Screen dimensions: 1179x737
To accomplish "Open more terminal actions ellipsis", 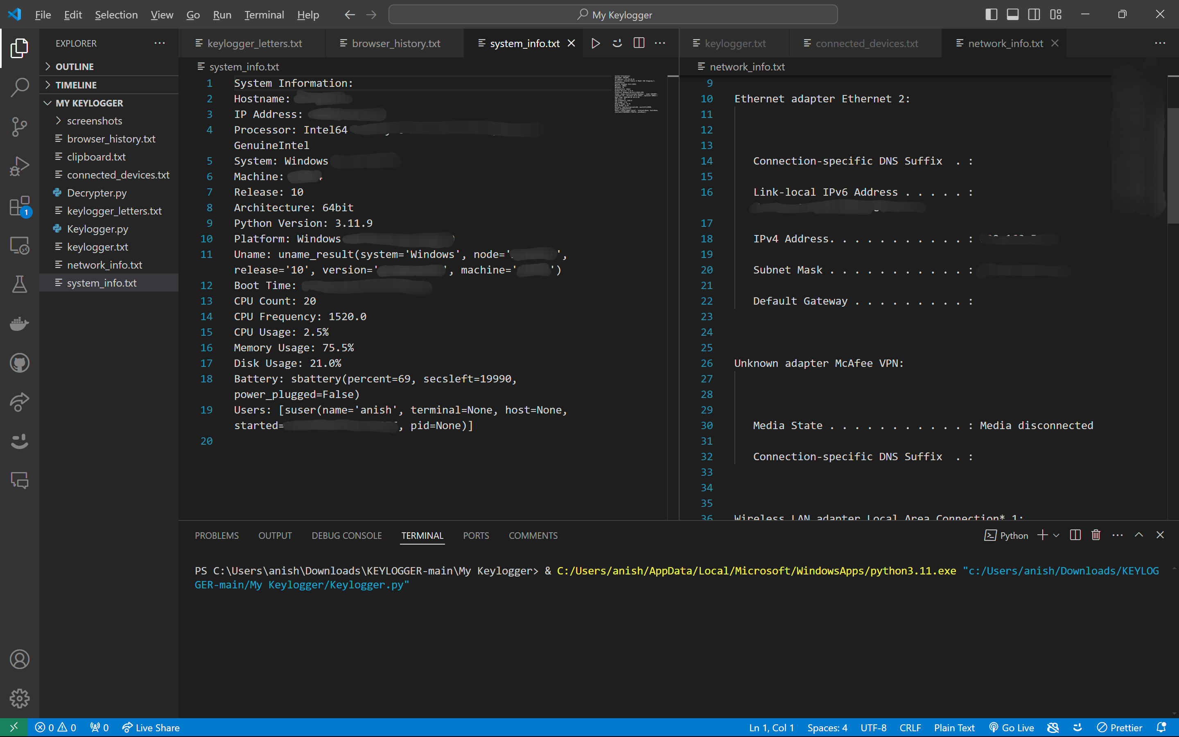I will click(1118, 535).
